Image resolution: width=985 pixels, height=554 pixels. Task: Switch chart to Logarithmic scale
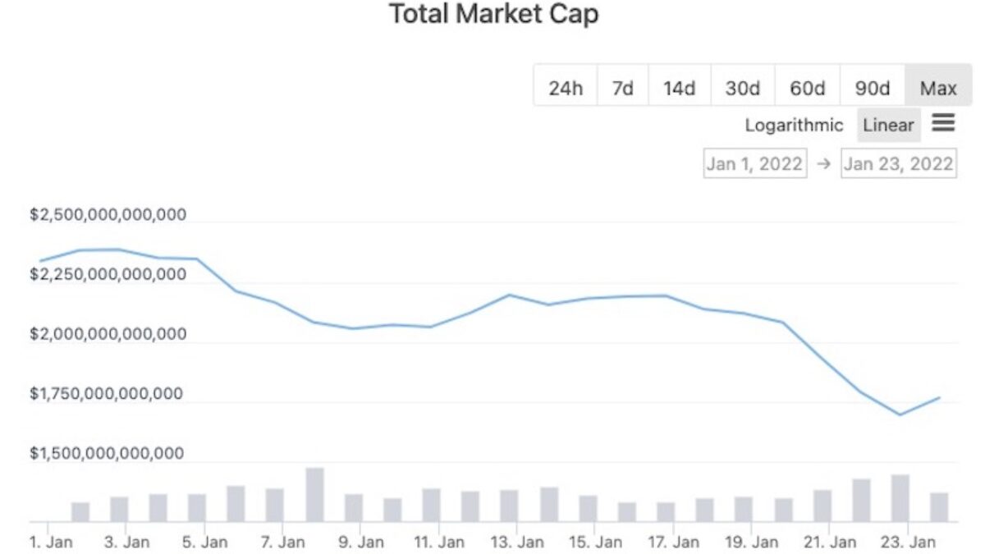pos(794,126)
